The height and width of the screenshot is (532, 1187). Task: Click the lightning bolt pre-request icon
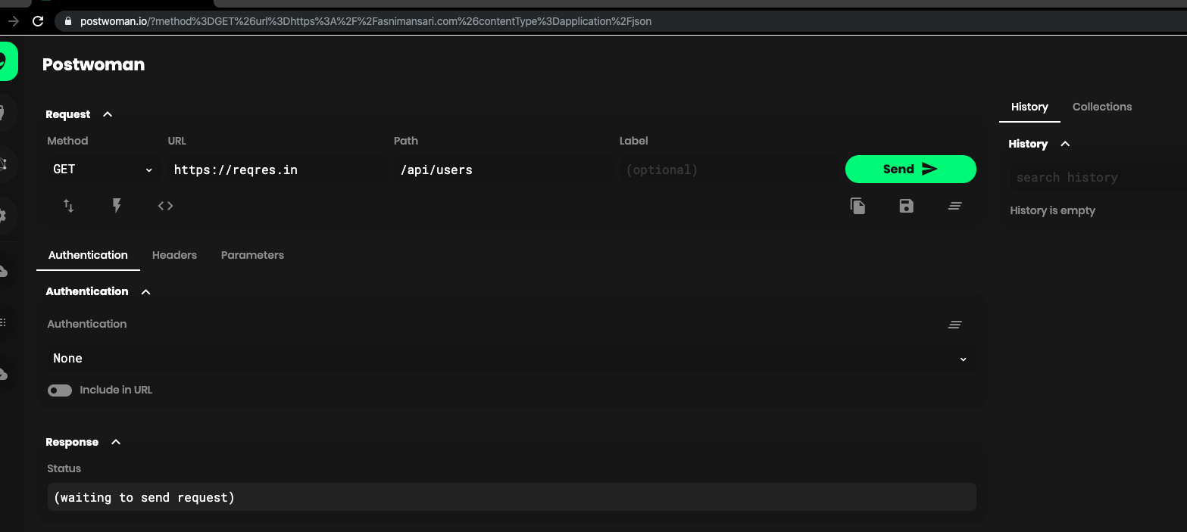pyautogui.click(x=117, y=206)
